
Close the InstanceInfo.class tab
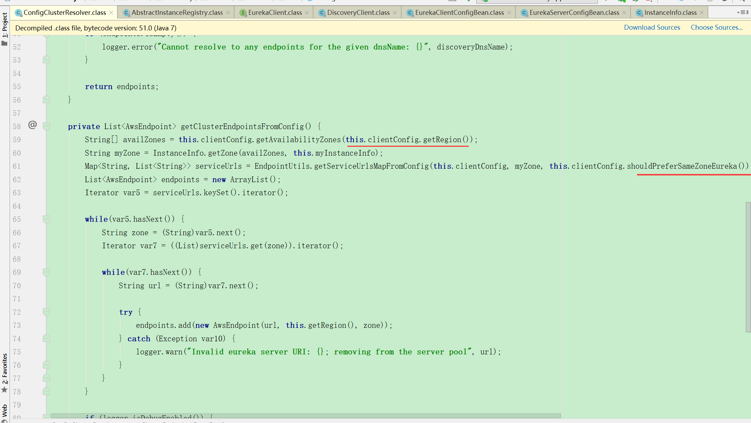point(701,13)
